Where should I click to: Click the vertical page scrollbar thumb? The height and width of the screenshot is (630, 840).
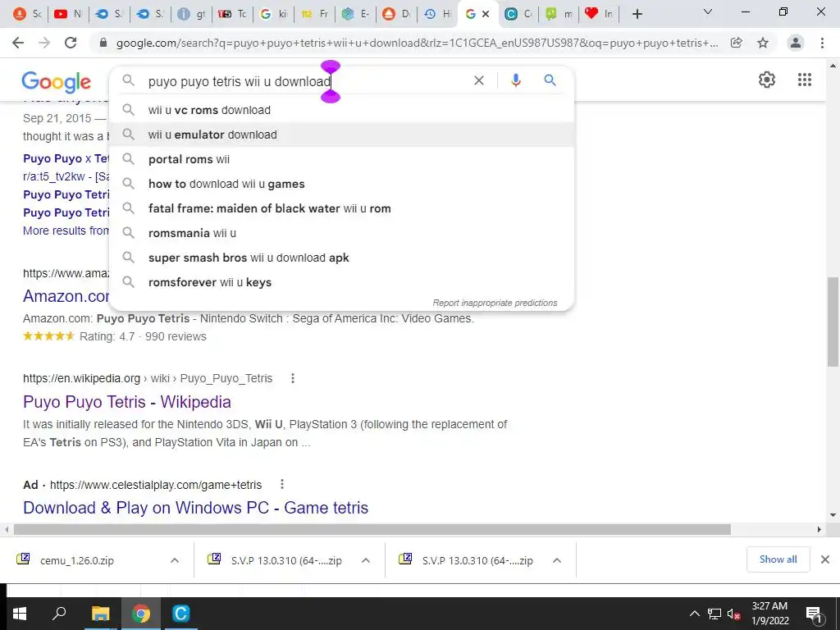click(833, 322)
